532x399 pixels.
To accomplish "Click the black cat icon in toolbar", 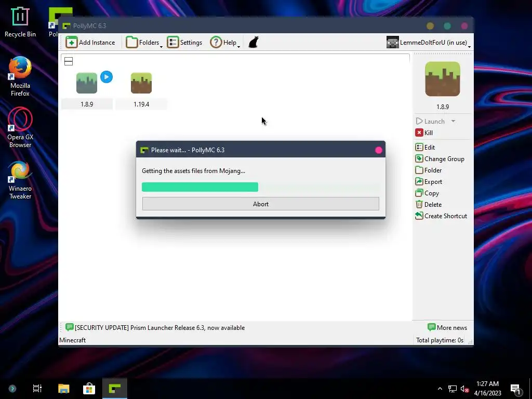I will (254, 43).
